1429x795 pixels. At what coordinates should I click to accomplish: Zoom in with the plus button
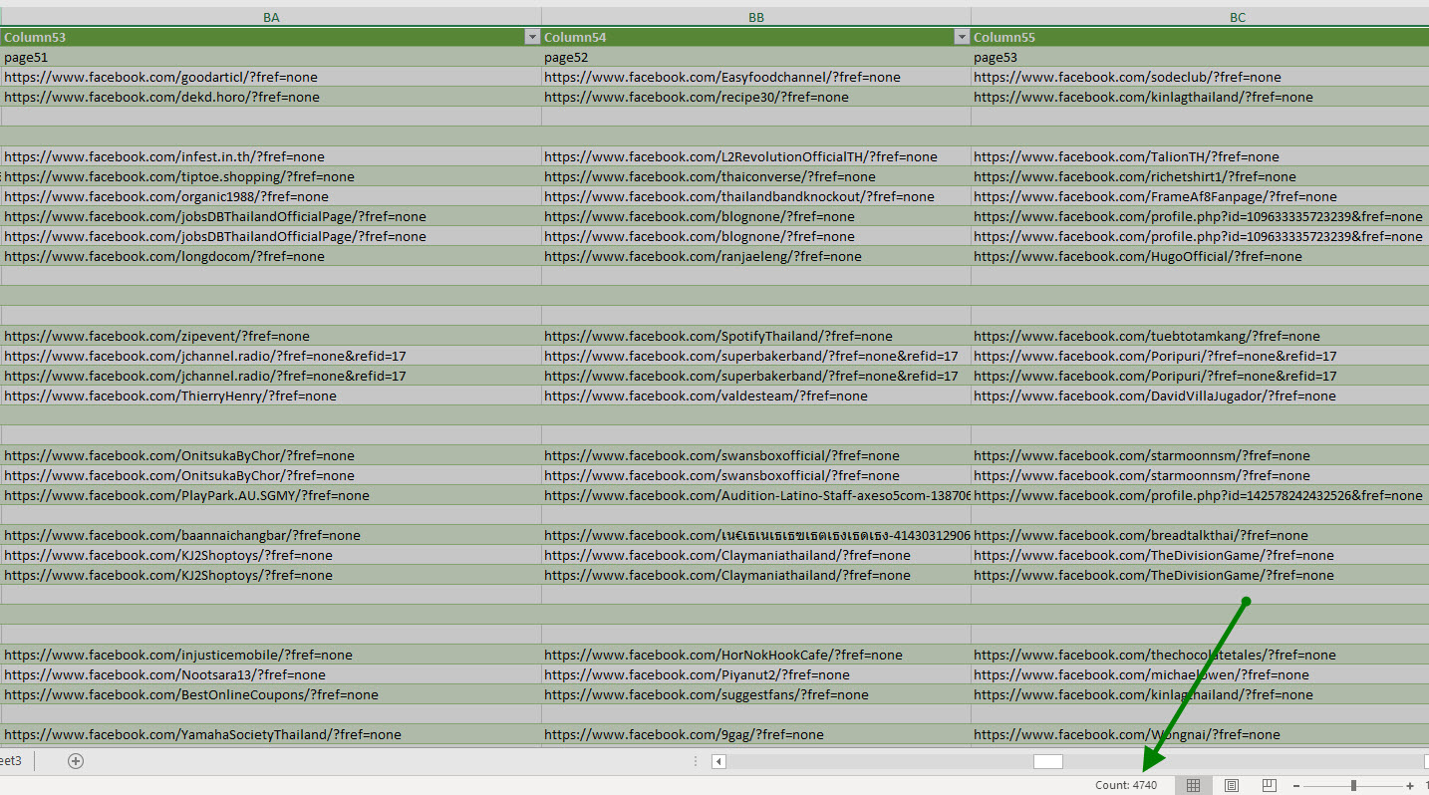pos(1410,785)
